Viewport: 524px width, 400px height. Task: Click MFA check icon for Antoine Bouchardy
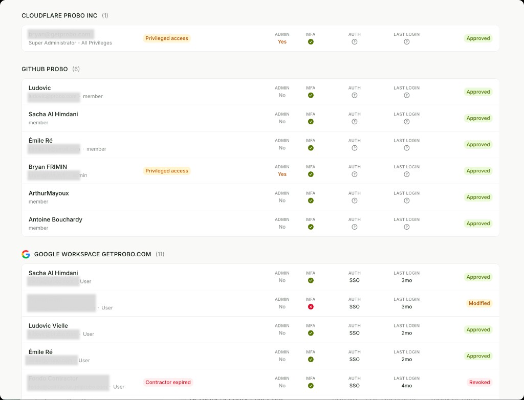click(x=311, y=227)
